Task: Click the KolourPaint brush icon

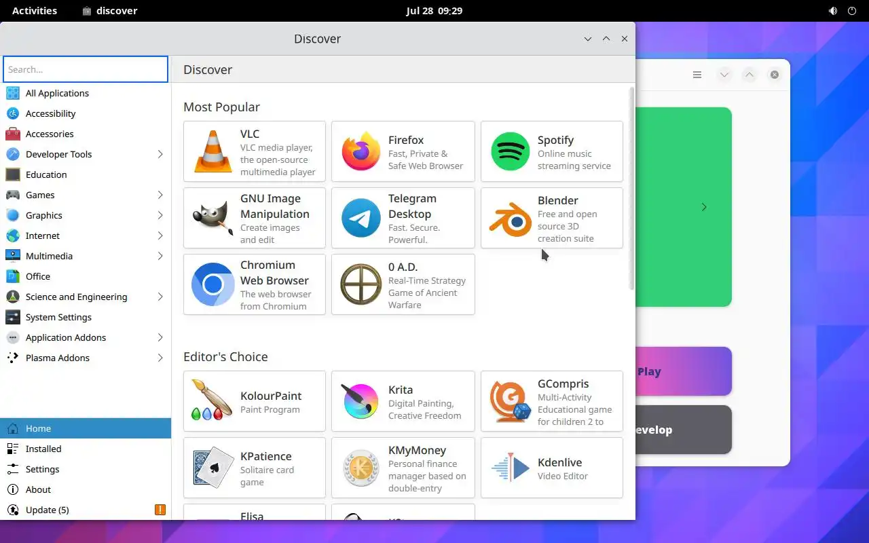Action: coord(212,401)
